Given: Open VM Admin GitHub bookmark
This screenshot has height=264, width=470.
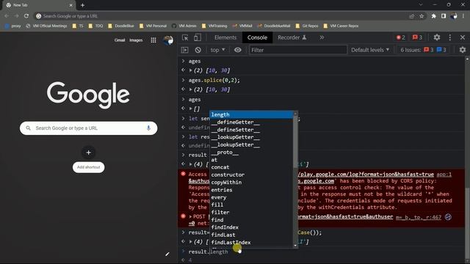Looking at the screenshot, I should pyautogui.click(x=184, y=26).
